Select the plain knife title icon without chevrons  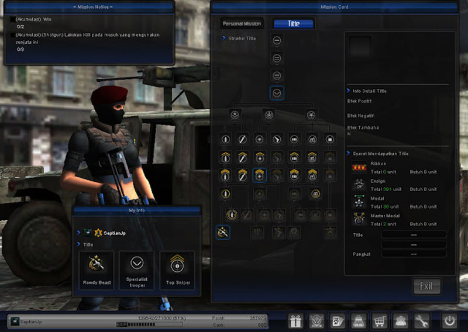(242, 139)
